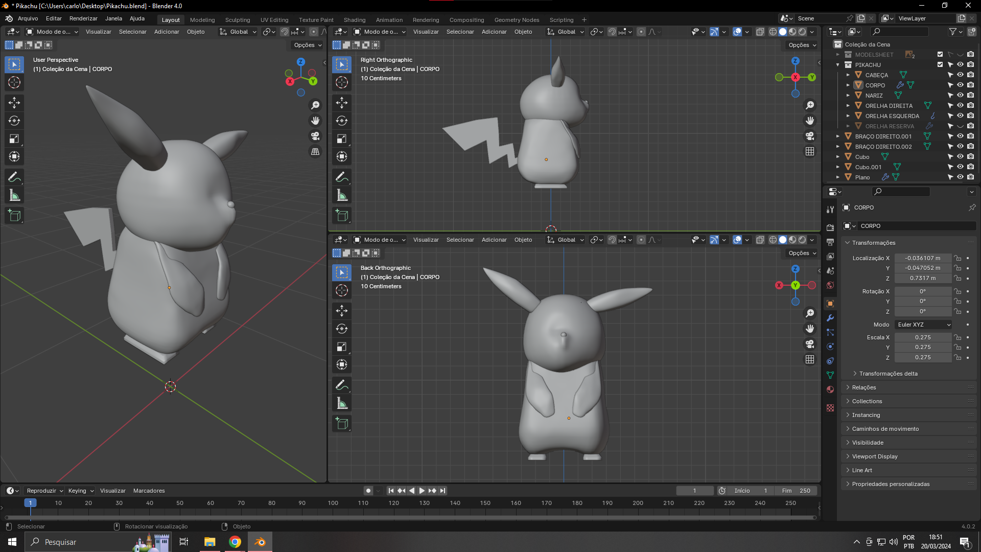
Task: Pick the Measure tool in left viewport
Action: coord(14,195)
